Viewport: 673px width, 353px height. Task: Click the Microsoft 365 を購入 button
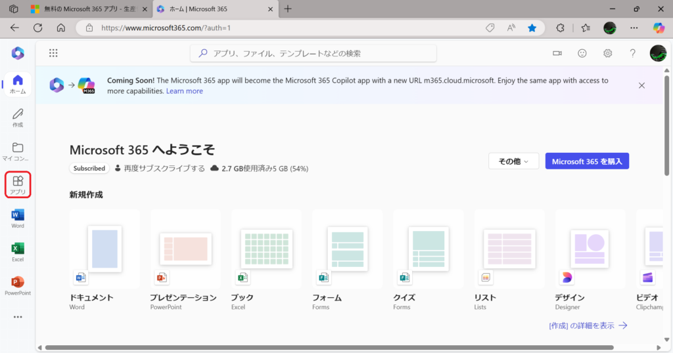[587, 161]
